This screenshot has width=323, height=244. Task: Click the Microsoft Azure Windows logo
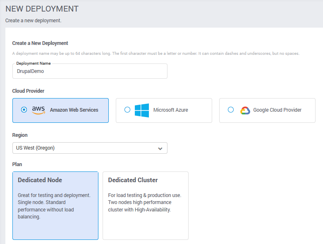142,110
